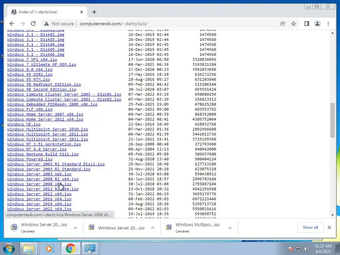Open Windows 3.1 - Disk04.img link
The width and height of the screenshot is (340, 255).
click(36, 44)
